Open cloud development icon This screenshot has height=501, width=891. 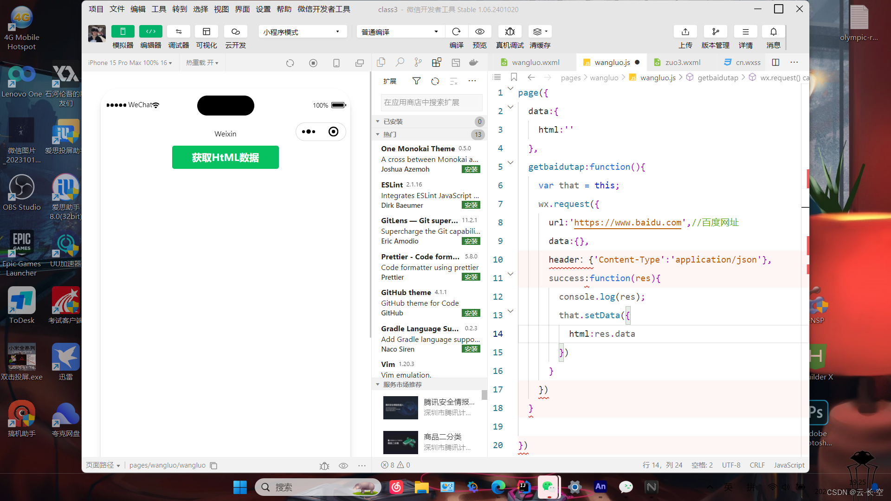point(236,32)
